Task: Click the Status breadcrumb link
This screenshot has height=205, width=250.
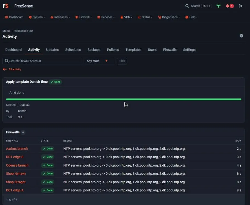Action: point(6,31)
